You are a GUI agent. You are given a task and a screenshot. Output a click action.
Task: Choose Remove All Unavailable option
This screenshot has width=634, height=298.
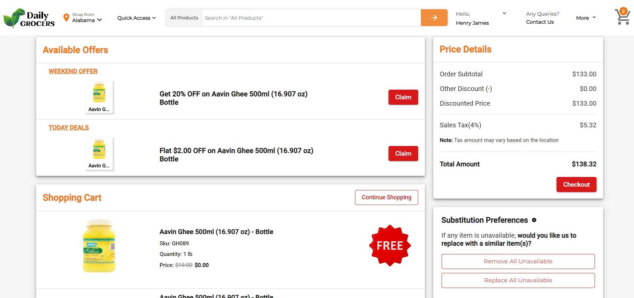click(x=518, y=262)
